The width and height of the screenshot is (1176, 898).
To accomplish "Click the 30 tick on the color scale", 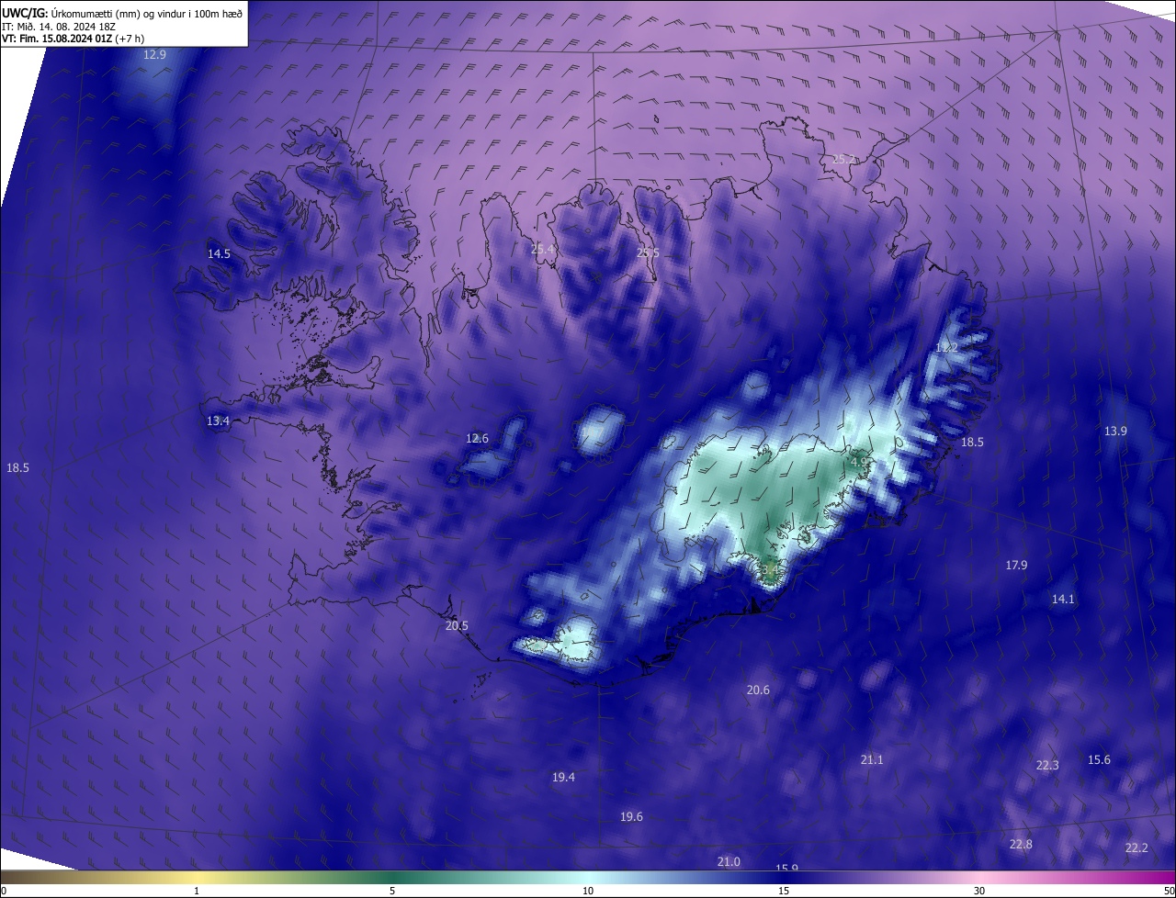I will [979, 891].
